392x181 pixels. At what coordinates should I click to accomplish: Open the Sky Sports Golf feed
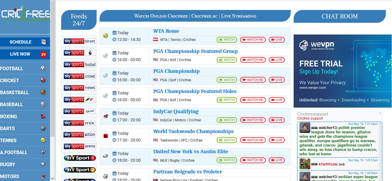(x=80, y=111)
